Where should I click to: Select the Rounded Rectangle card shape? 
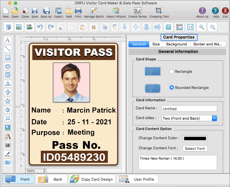[171, 87]
